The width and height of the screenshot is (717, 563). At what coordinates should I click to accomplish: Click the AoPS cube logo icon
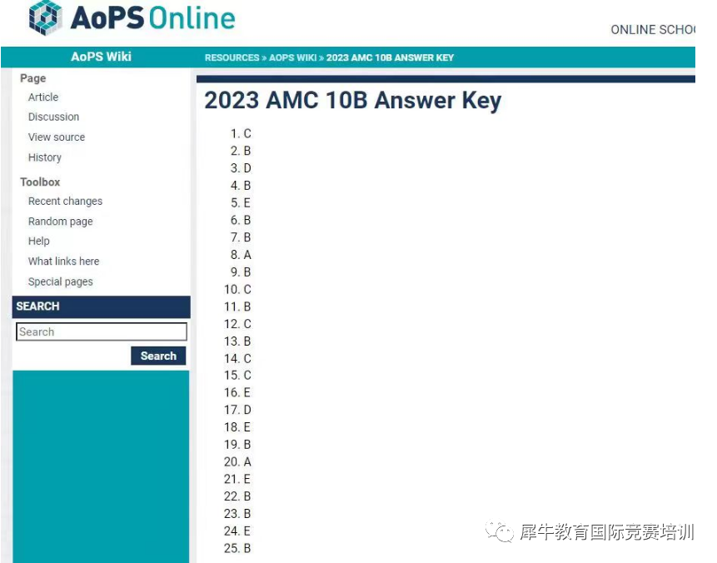click(46, 17)
